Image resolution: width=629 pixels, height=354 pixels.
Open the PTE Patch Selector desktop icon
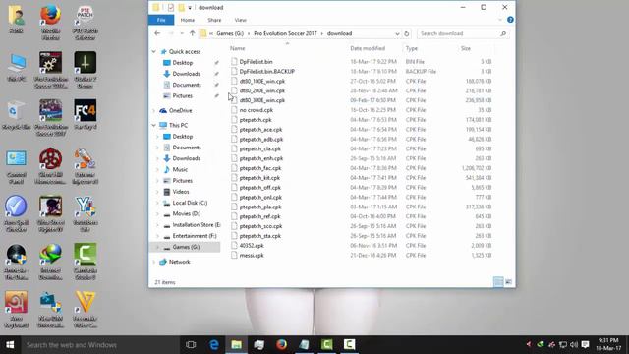coord(86,22)
